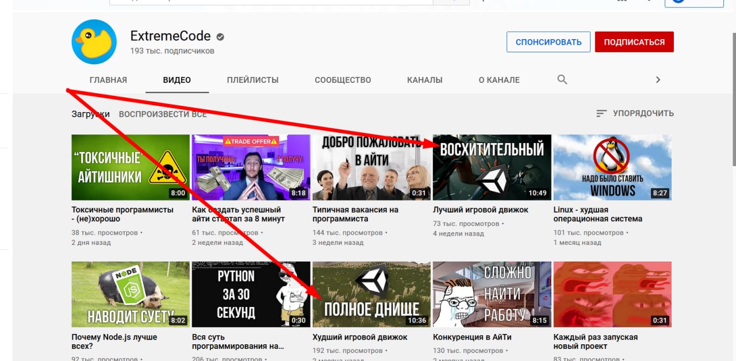Viewport: 736px width, 361px height.
Task: Open the УПОРЯДОЧИТЬ sort menu
Action: [635, 114]
